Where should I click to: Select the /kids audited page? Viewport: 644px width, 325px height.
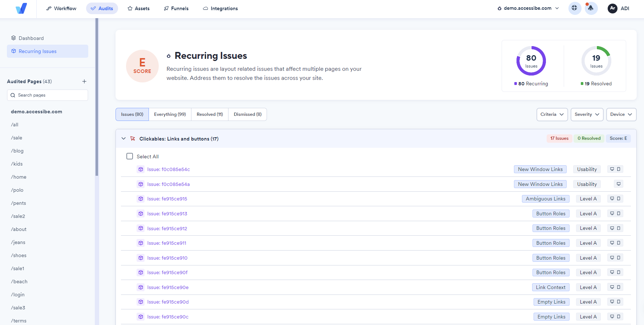click(17, 164)
